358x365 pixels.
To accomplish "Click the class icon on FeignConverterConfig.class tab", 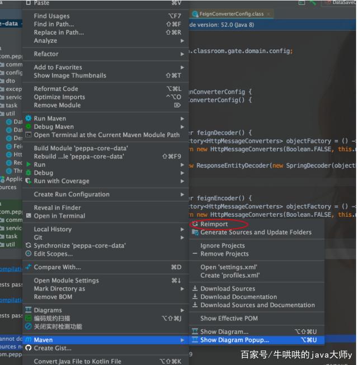I will (x=195, y=14).
